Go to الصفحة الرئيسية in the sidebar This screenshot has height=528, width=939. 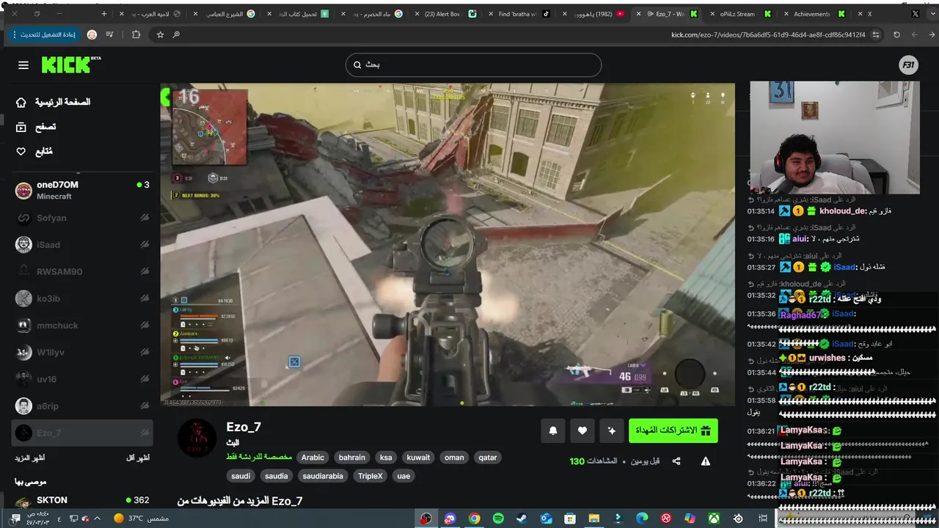tap(53, 102)
